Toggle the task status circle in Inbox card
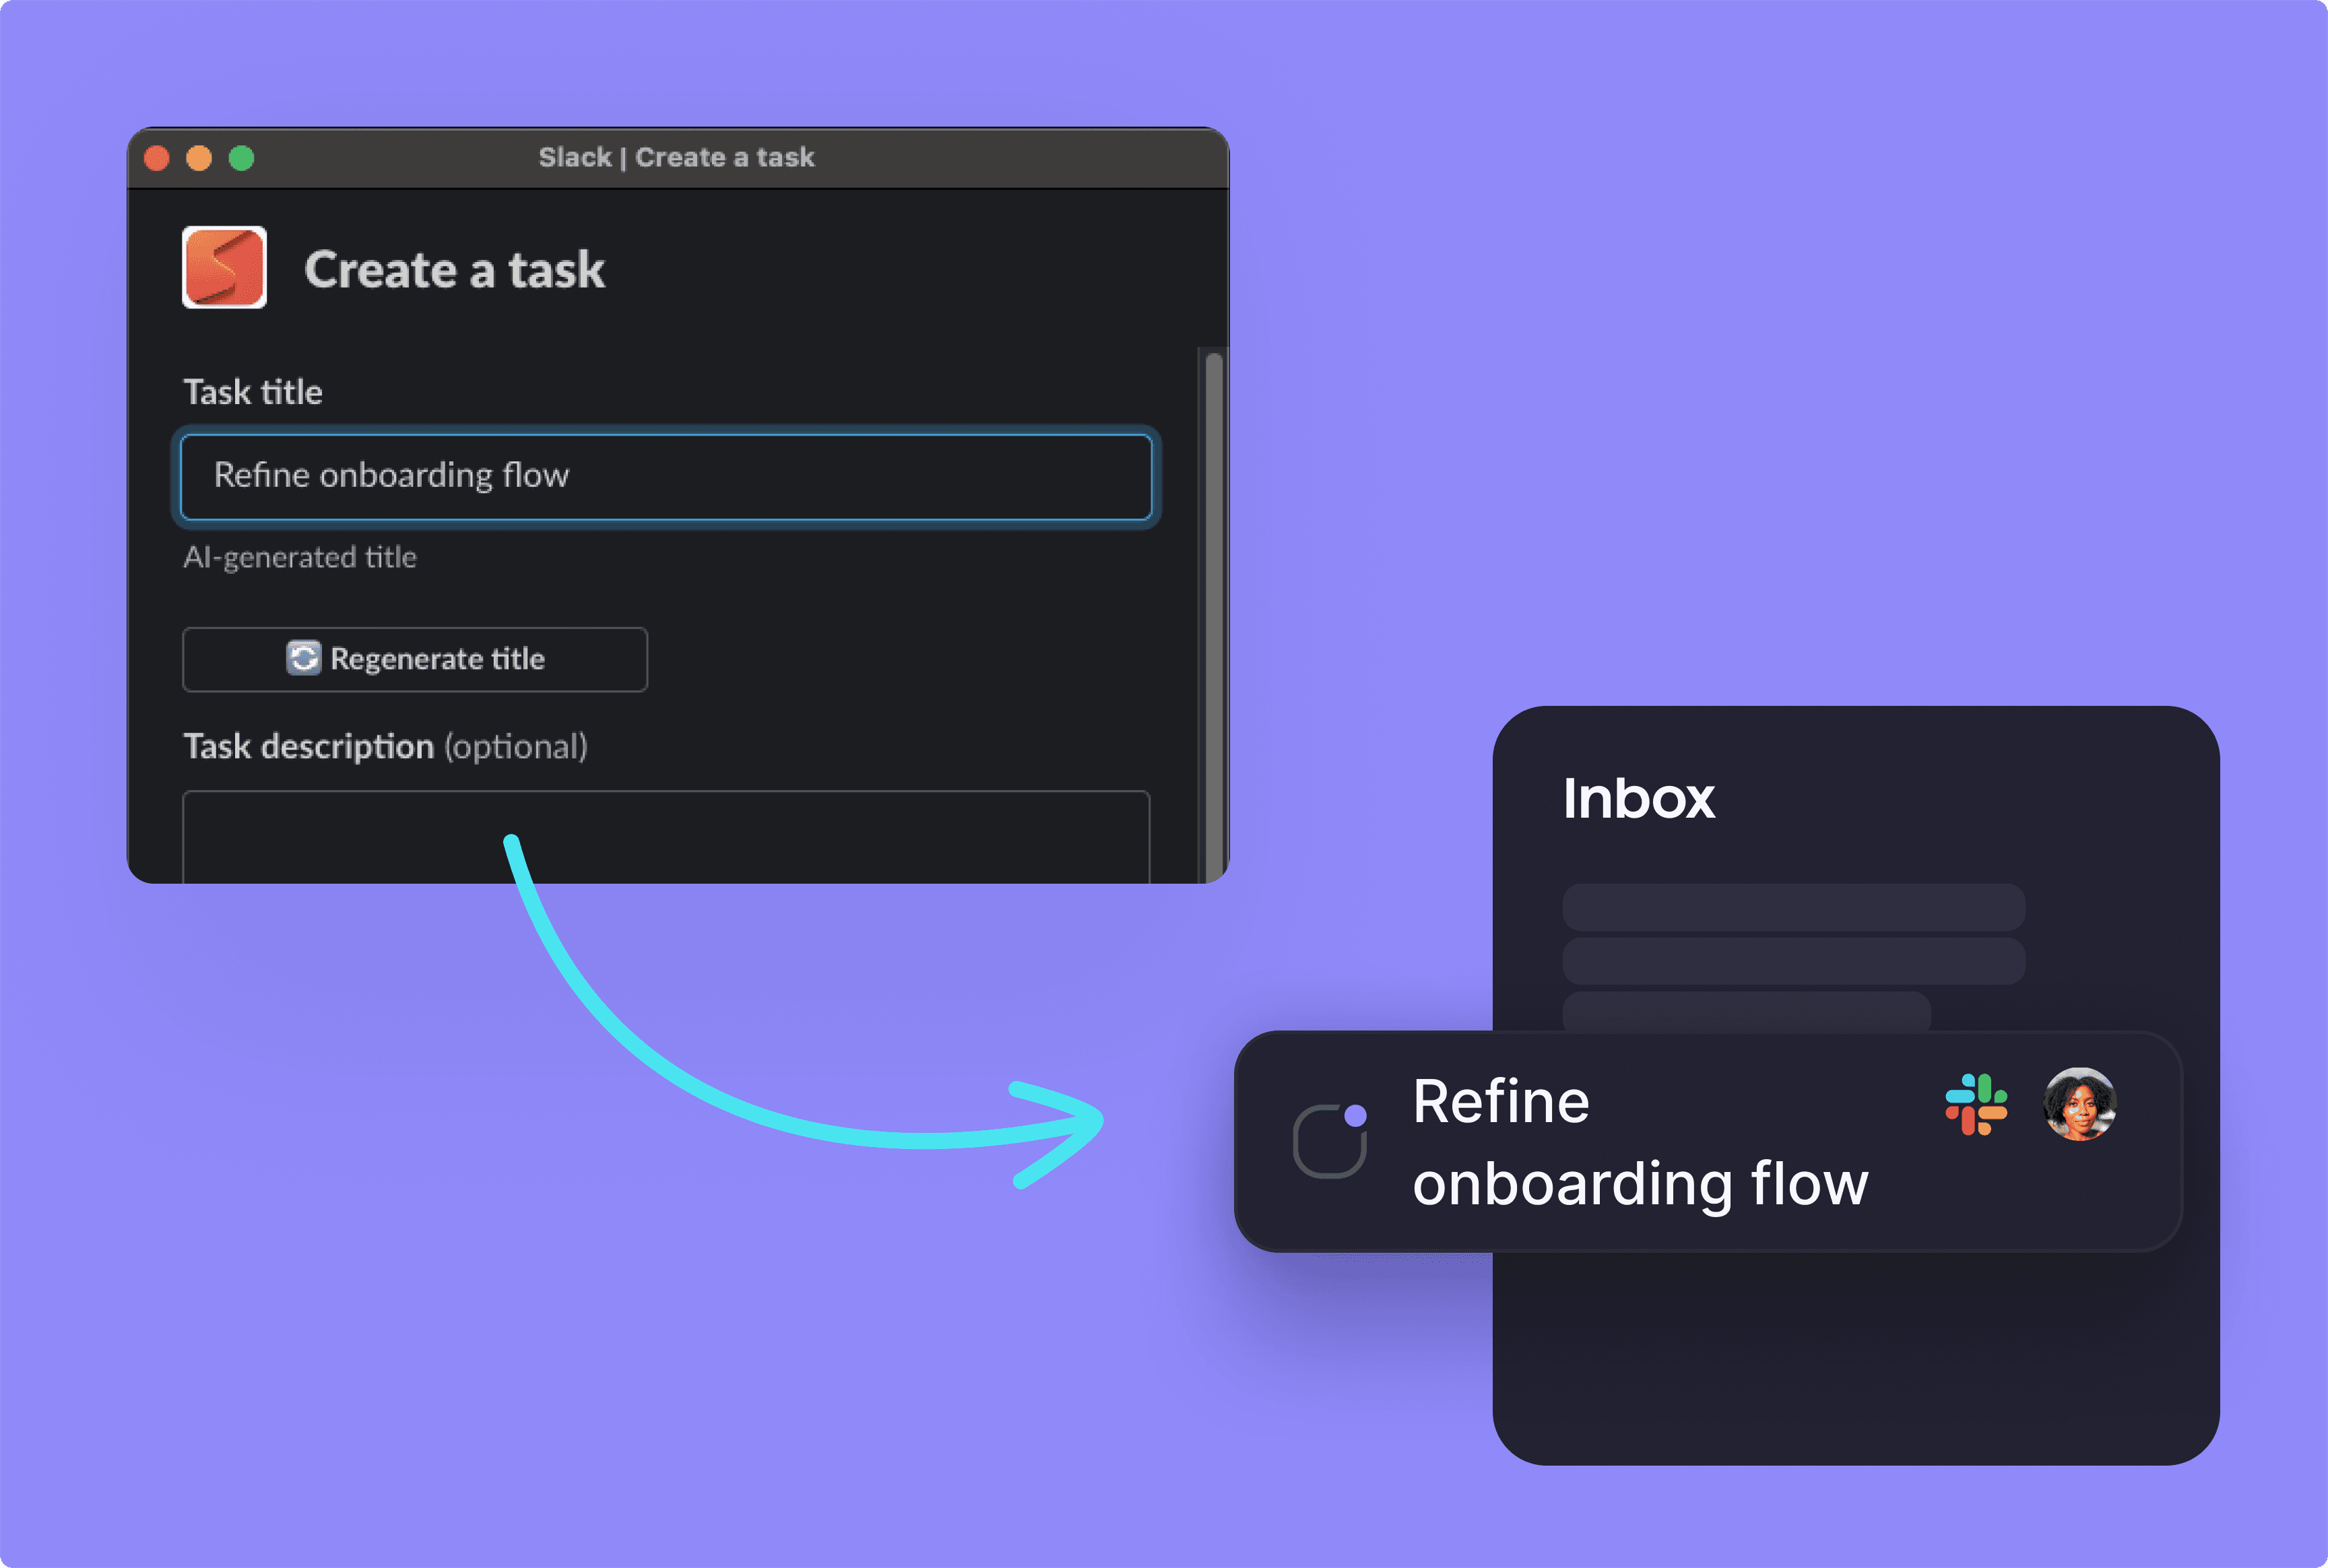This screenshot has width=2328, height=1568. [x=1329, y=1141]
